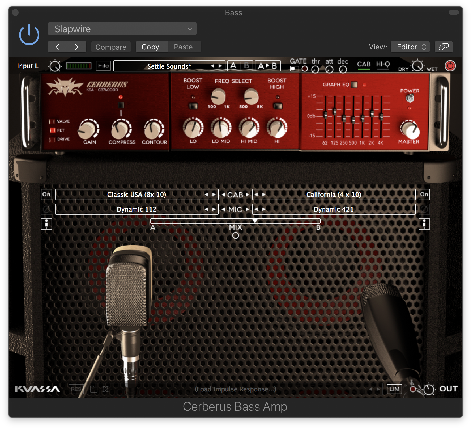Open cabinet B mic position info icon
The height and width of the screenshot is (428, 471).
click(x=424, y=224)
